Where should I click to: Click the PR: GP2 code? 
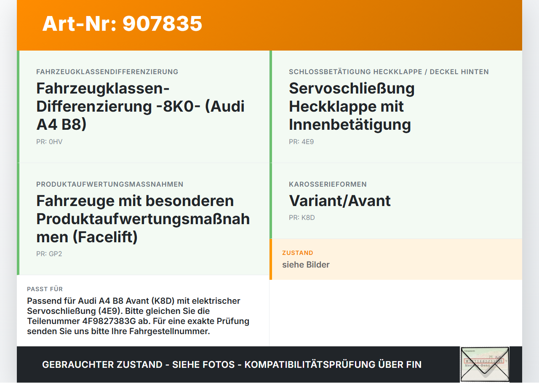[x=49, y=254]
